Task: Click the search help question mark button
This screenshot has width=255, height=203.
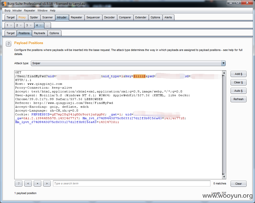Action: 19,183
